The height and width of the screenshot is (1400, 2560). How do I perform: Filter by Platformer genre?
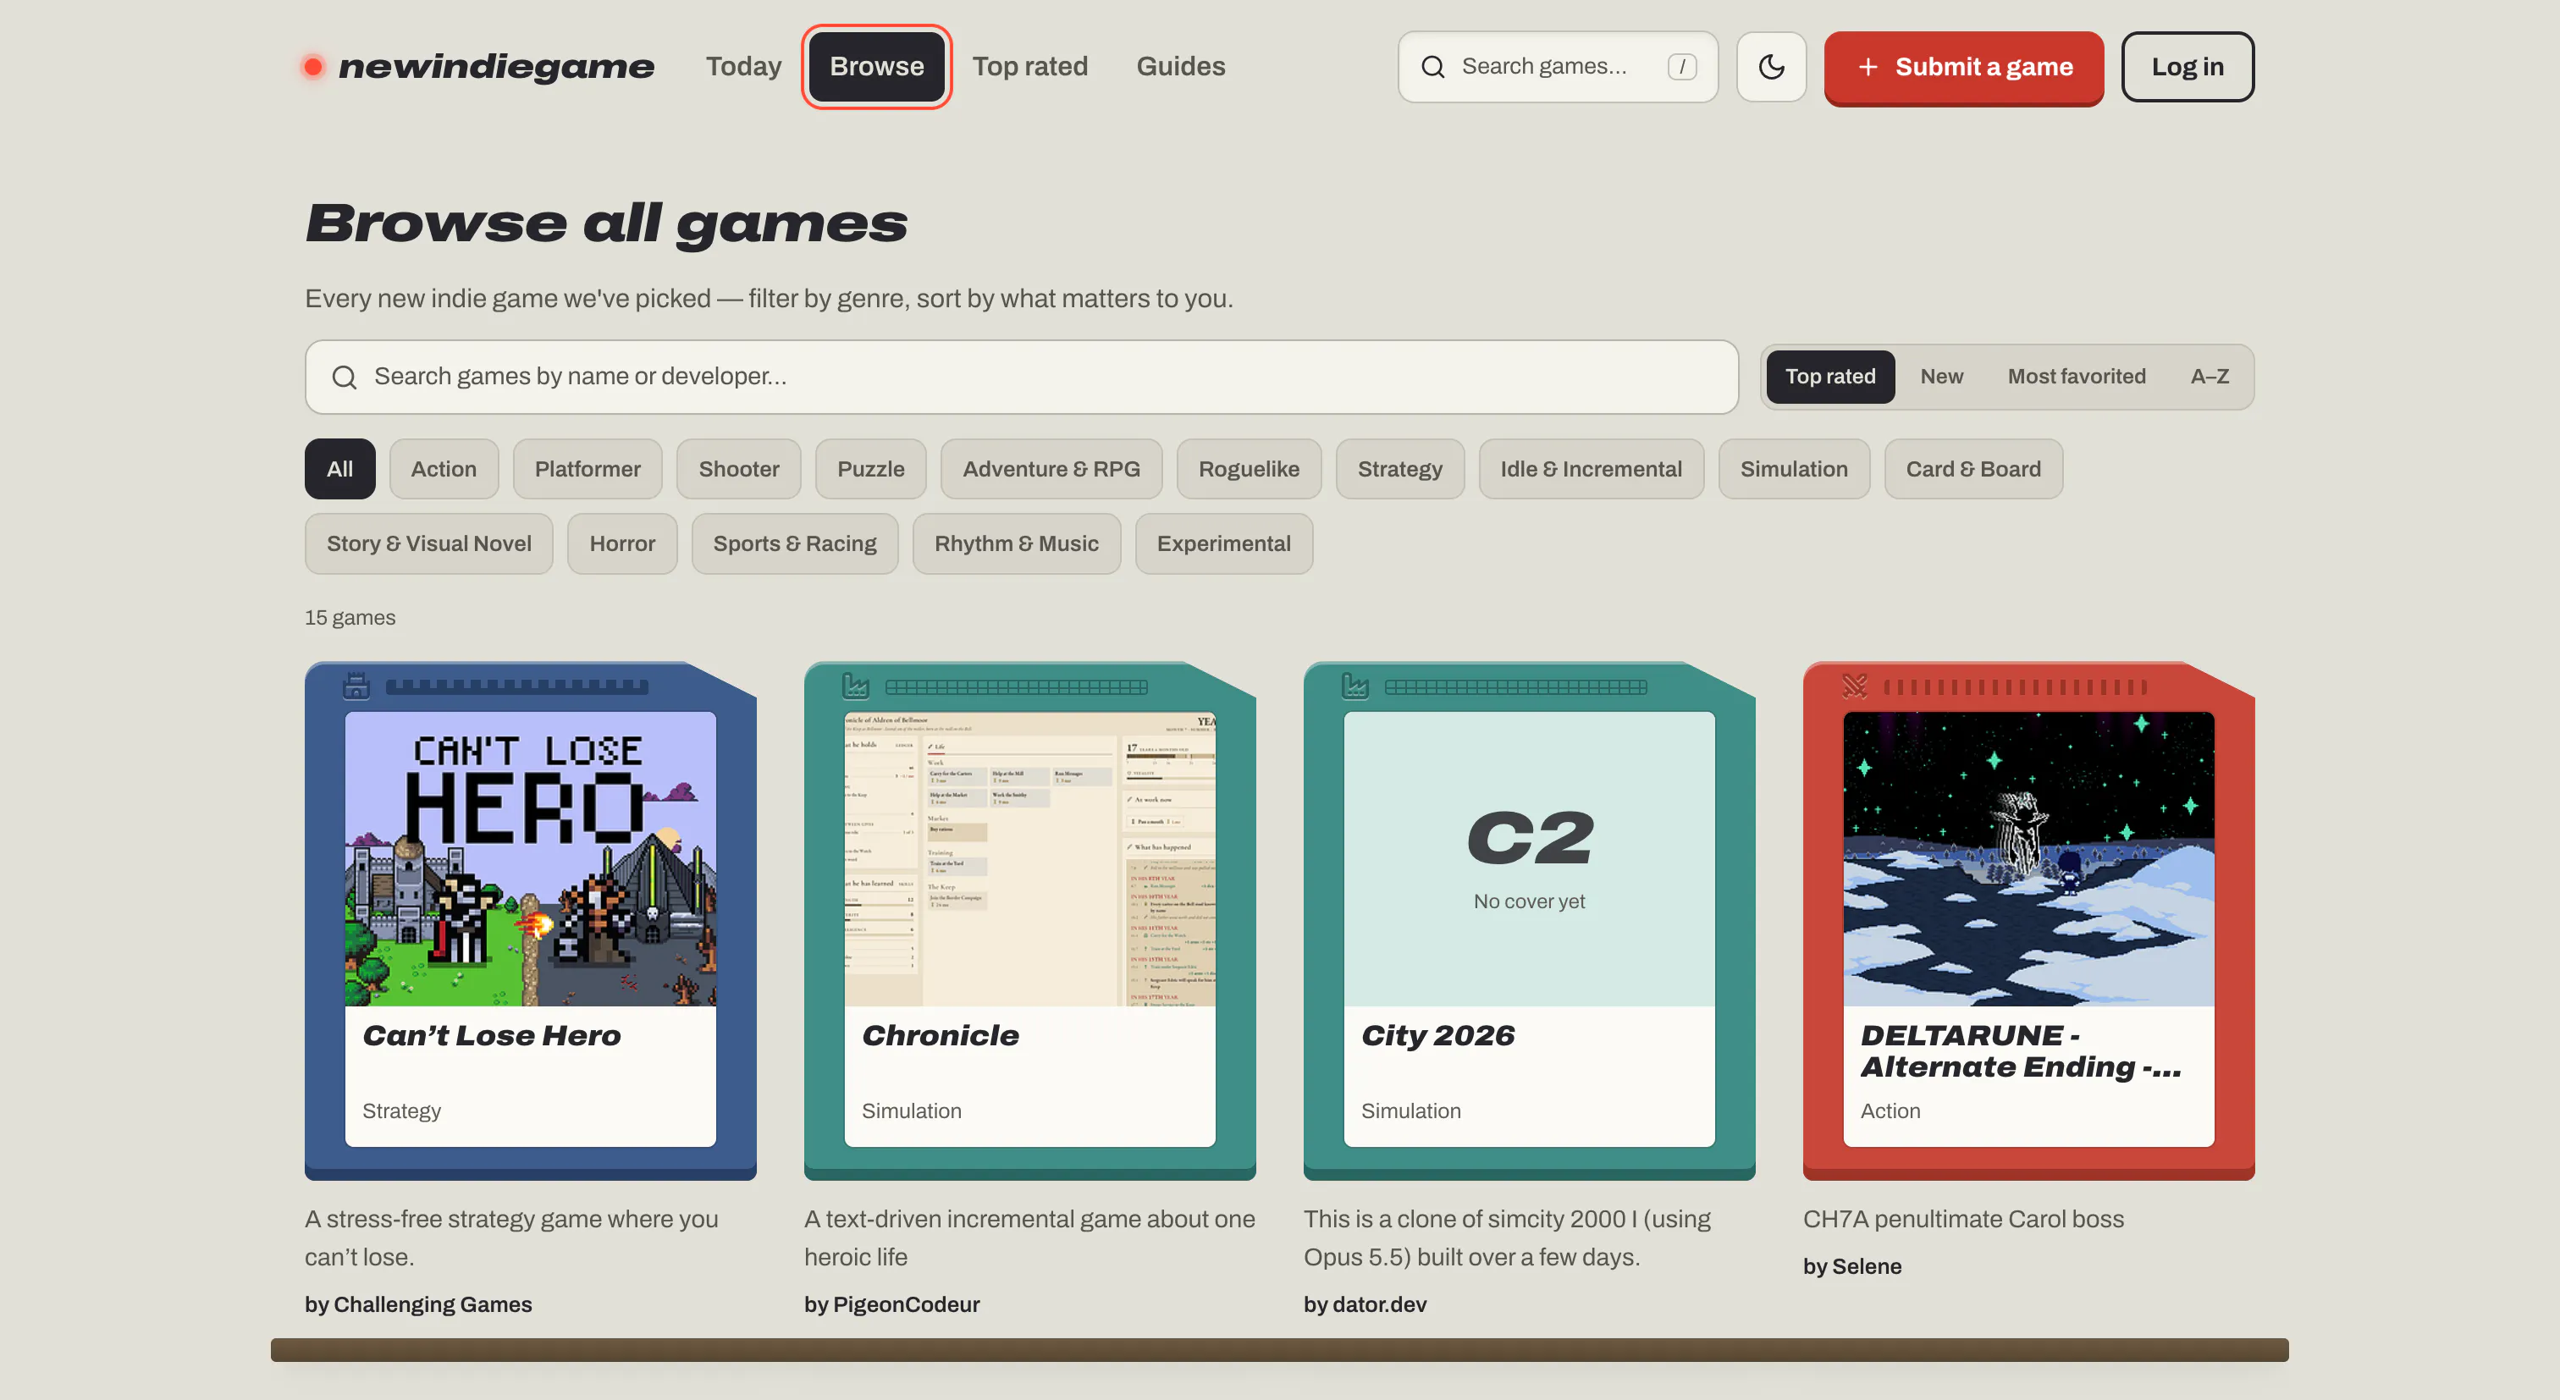pos(588,469)
